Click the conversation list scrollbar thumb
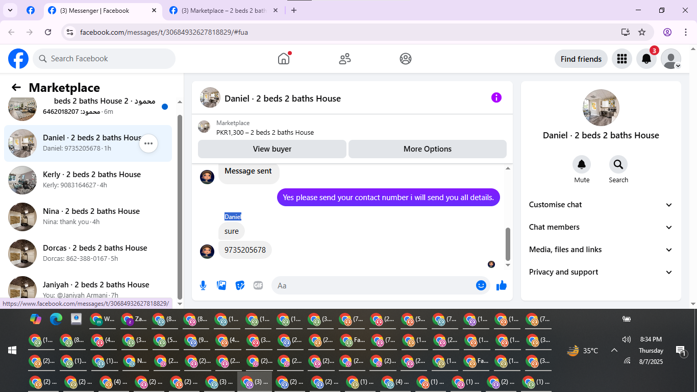This screenshot has width=697, height=392. 180,206
